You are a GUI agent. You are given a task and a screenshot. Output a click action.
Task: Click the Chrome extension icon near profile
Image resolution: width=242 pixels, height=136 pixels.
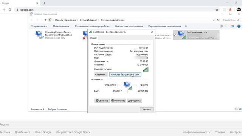230,10
